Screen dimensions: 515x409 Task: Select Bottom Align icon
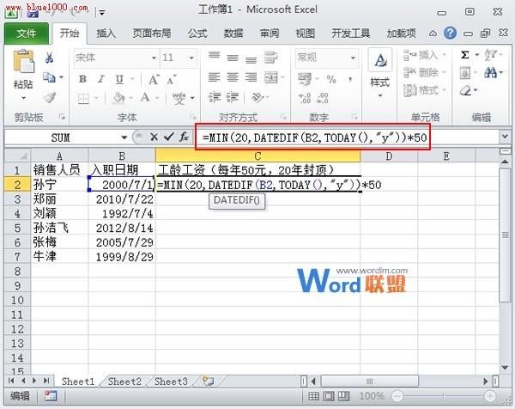251,59
